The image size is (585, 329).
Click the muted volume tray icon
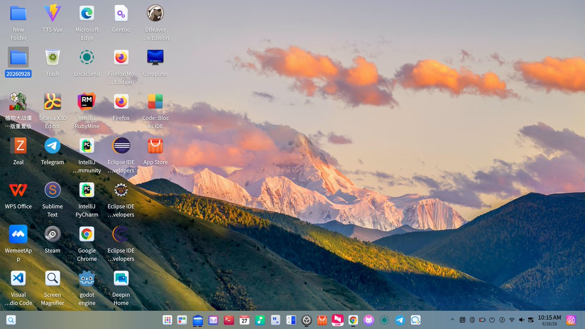pyautogui.click(x=522, y=320)
